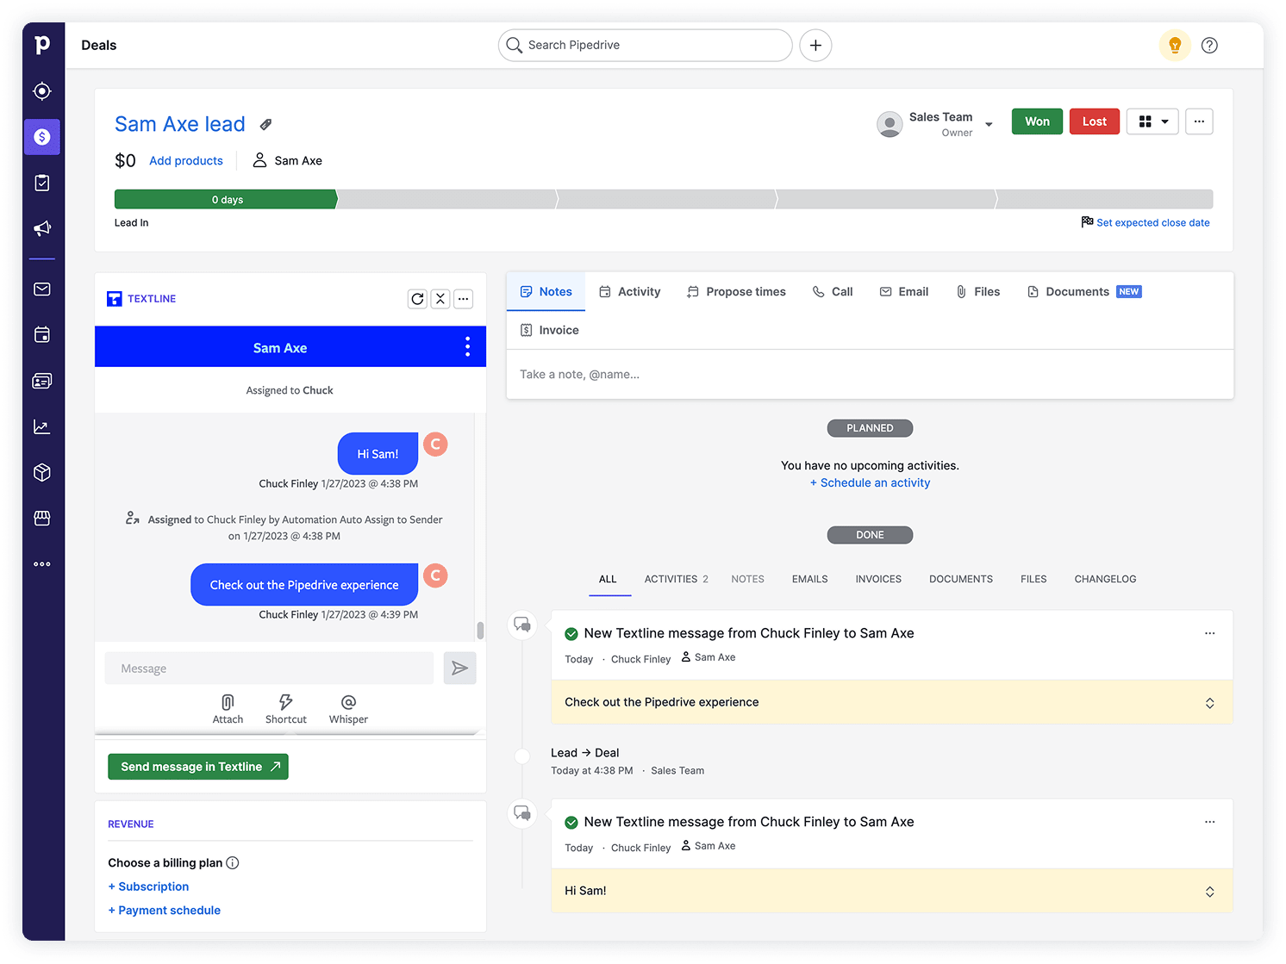Click Send message in Textline button
Screen dimensions: 1286x964
198,767
